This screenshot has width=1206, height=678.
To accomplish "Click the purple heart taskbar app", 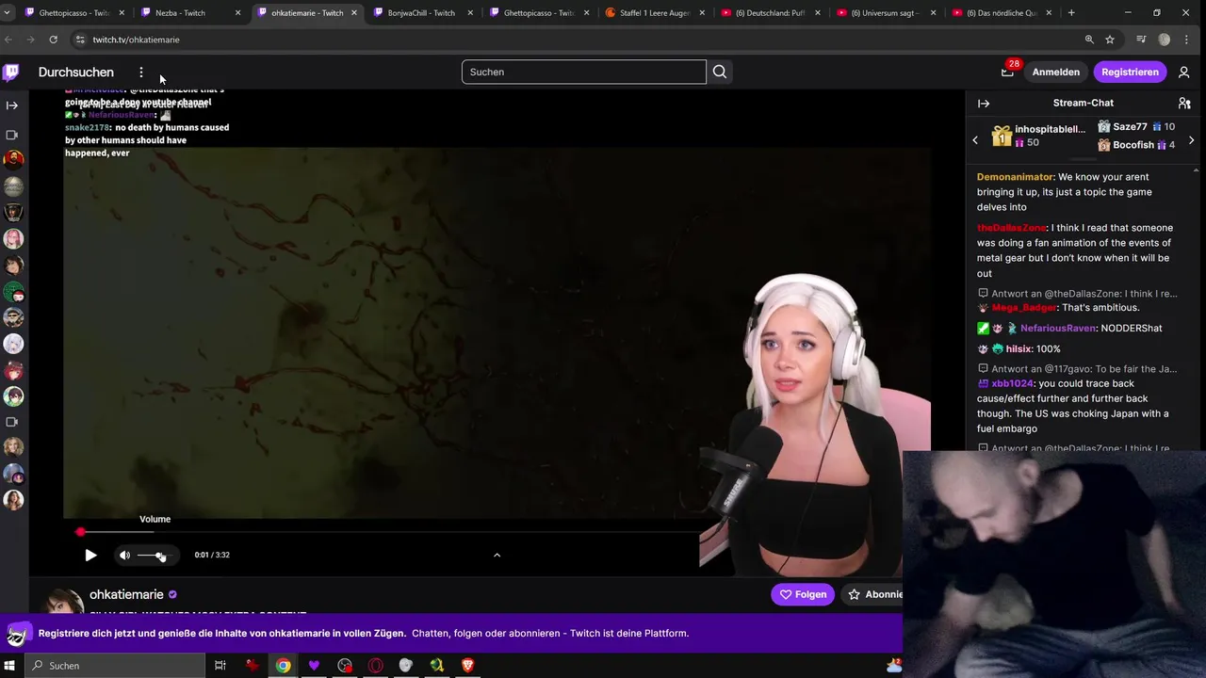I will point(314,666).
